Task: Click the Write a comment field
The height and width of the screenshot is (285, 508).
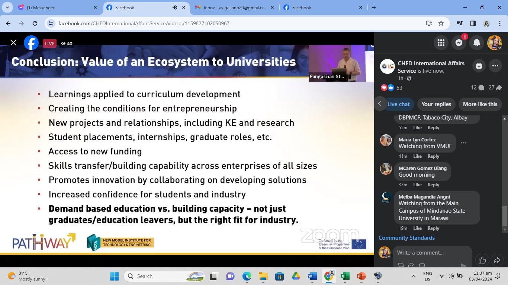Action: [x=432, y=253]
